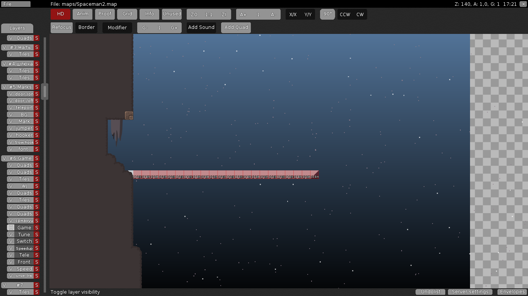Toggle HD mode off
The width and height of the screenshot is (528, 296).
[60, 14]
